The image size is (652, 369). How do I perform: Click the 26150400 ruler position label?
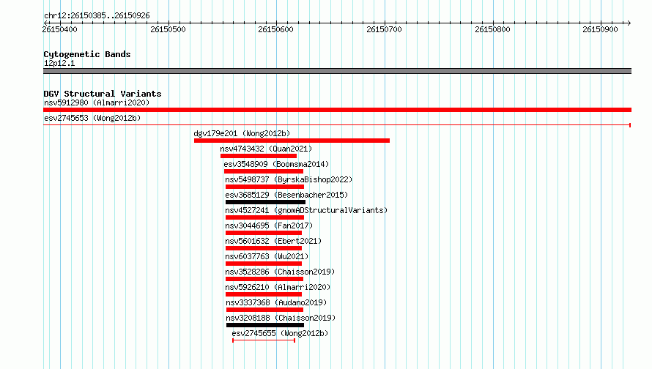tap(59, 29)
